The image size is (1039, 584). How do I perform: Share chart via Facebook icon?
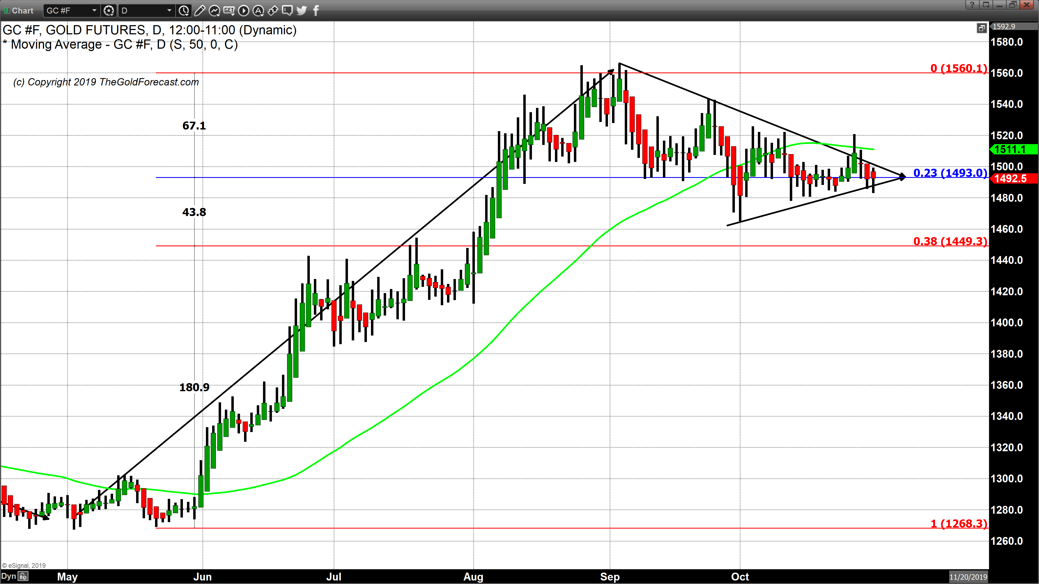click(316, 11)
